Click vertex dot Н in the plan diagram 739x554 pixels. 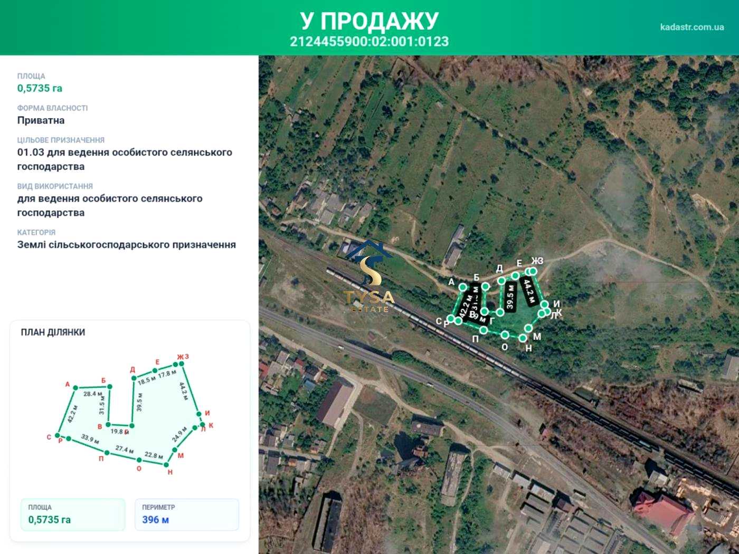click(x=166, y=465)
